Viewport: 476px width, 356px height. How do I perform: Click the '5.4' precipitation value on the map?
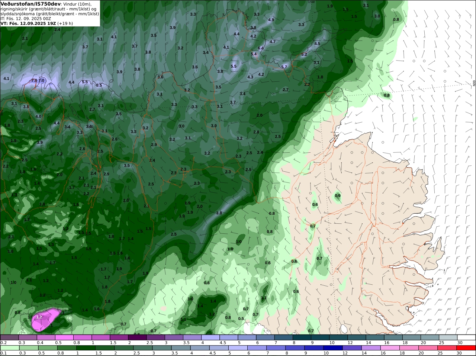pyautogui.click(x=254, y=54)
